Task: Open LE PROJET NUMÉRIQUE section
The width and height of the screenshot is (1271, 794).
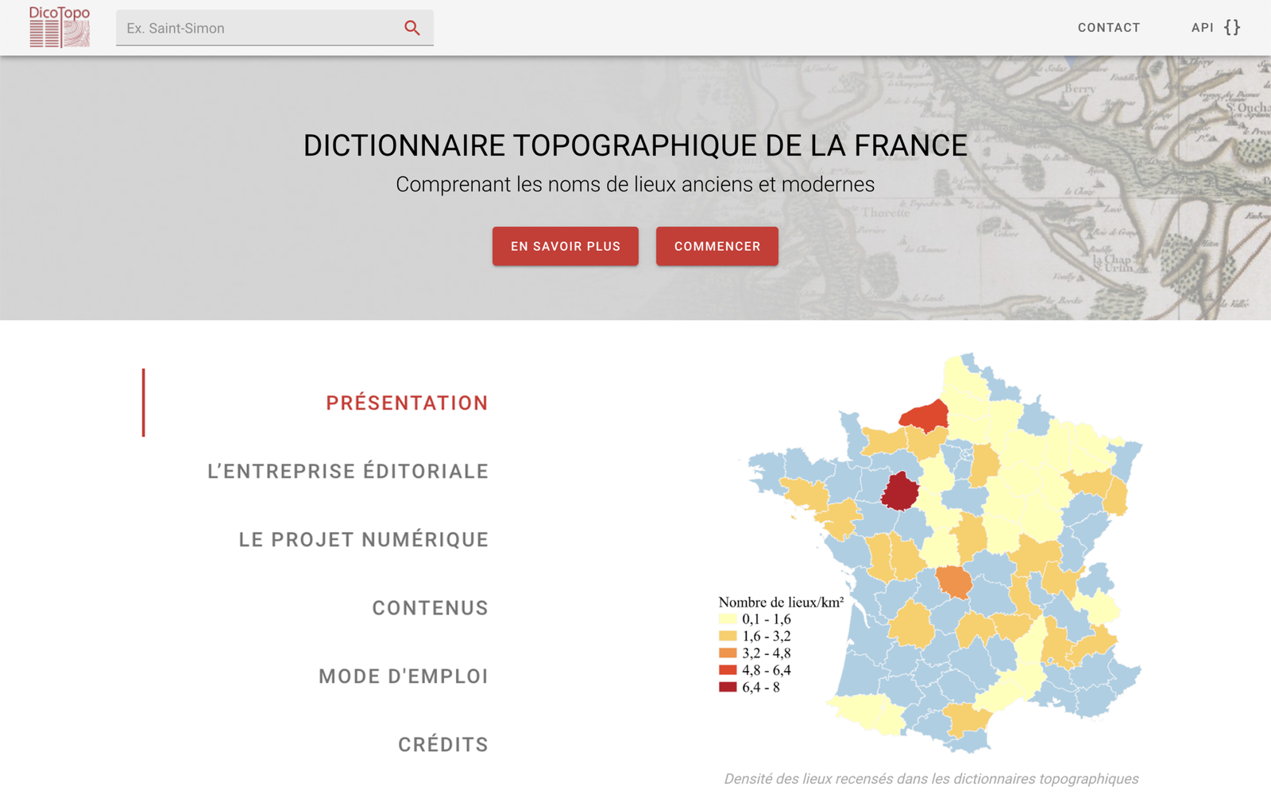Action: (x=364, y=540)
